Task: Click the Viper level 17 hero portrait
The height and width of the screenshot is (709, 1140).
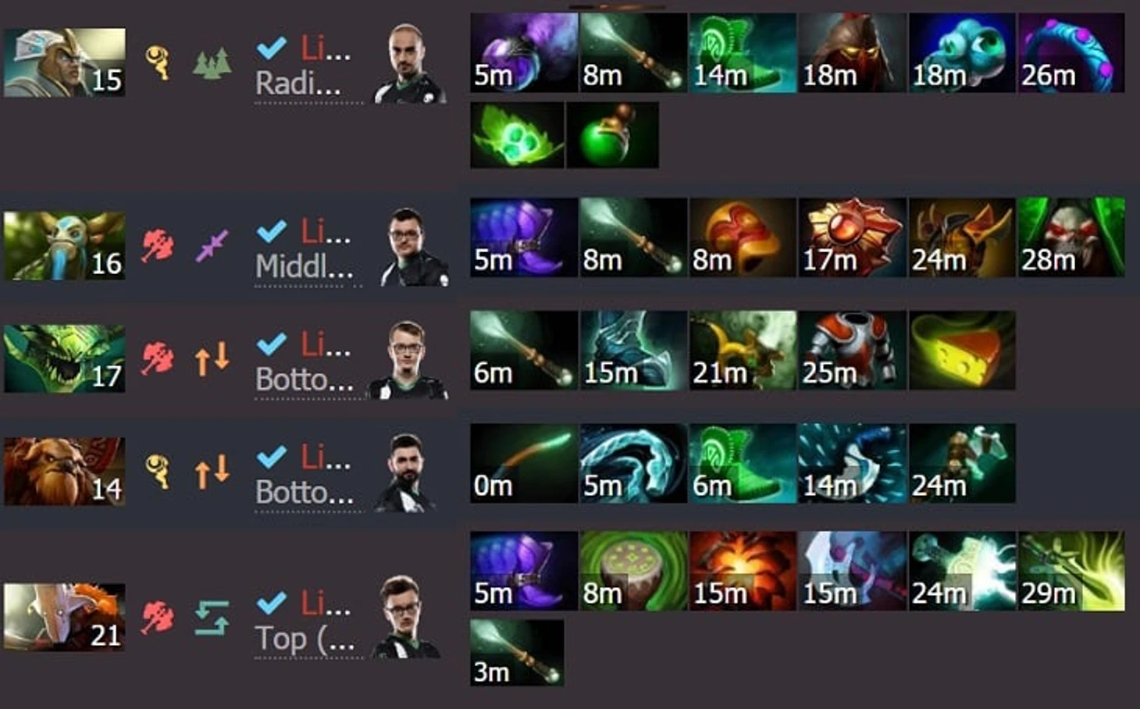Action: coord(64,358)
